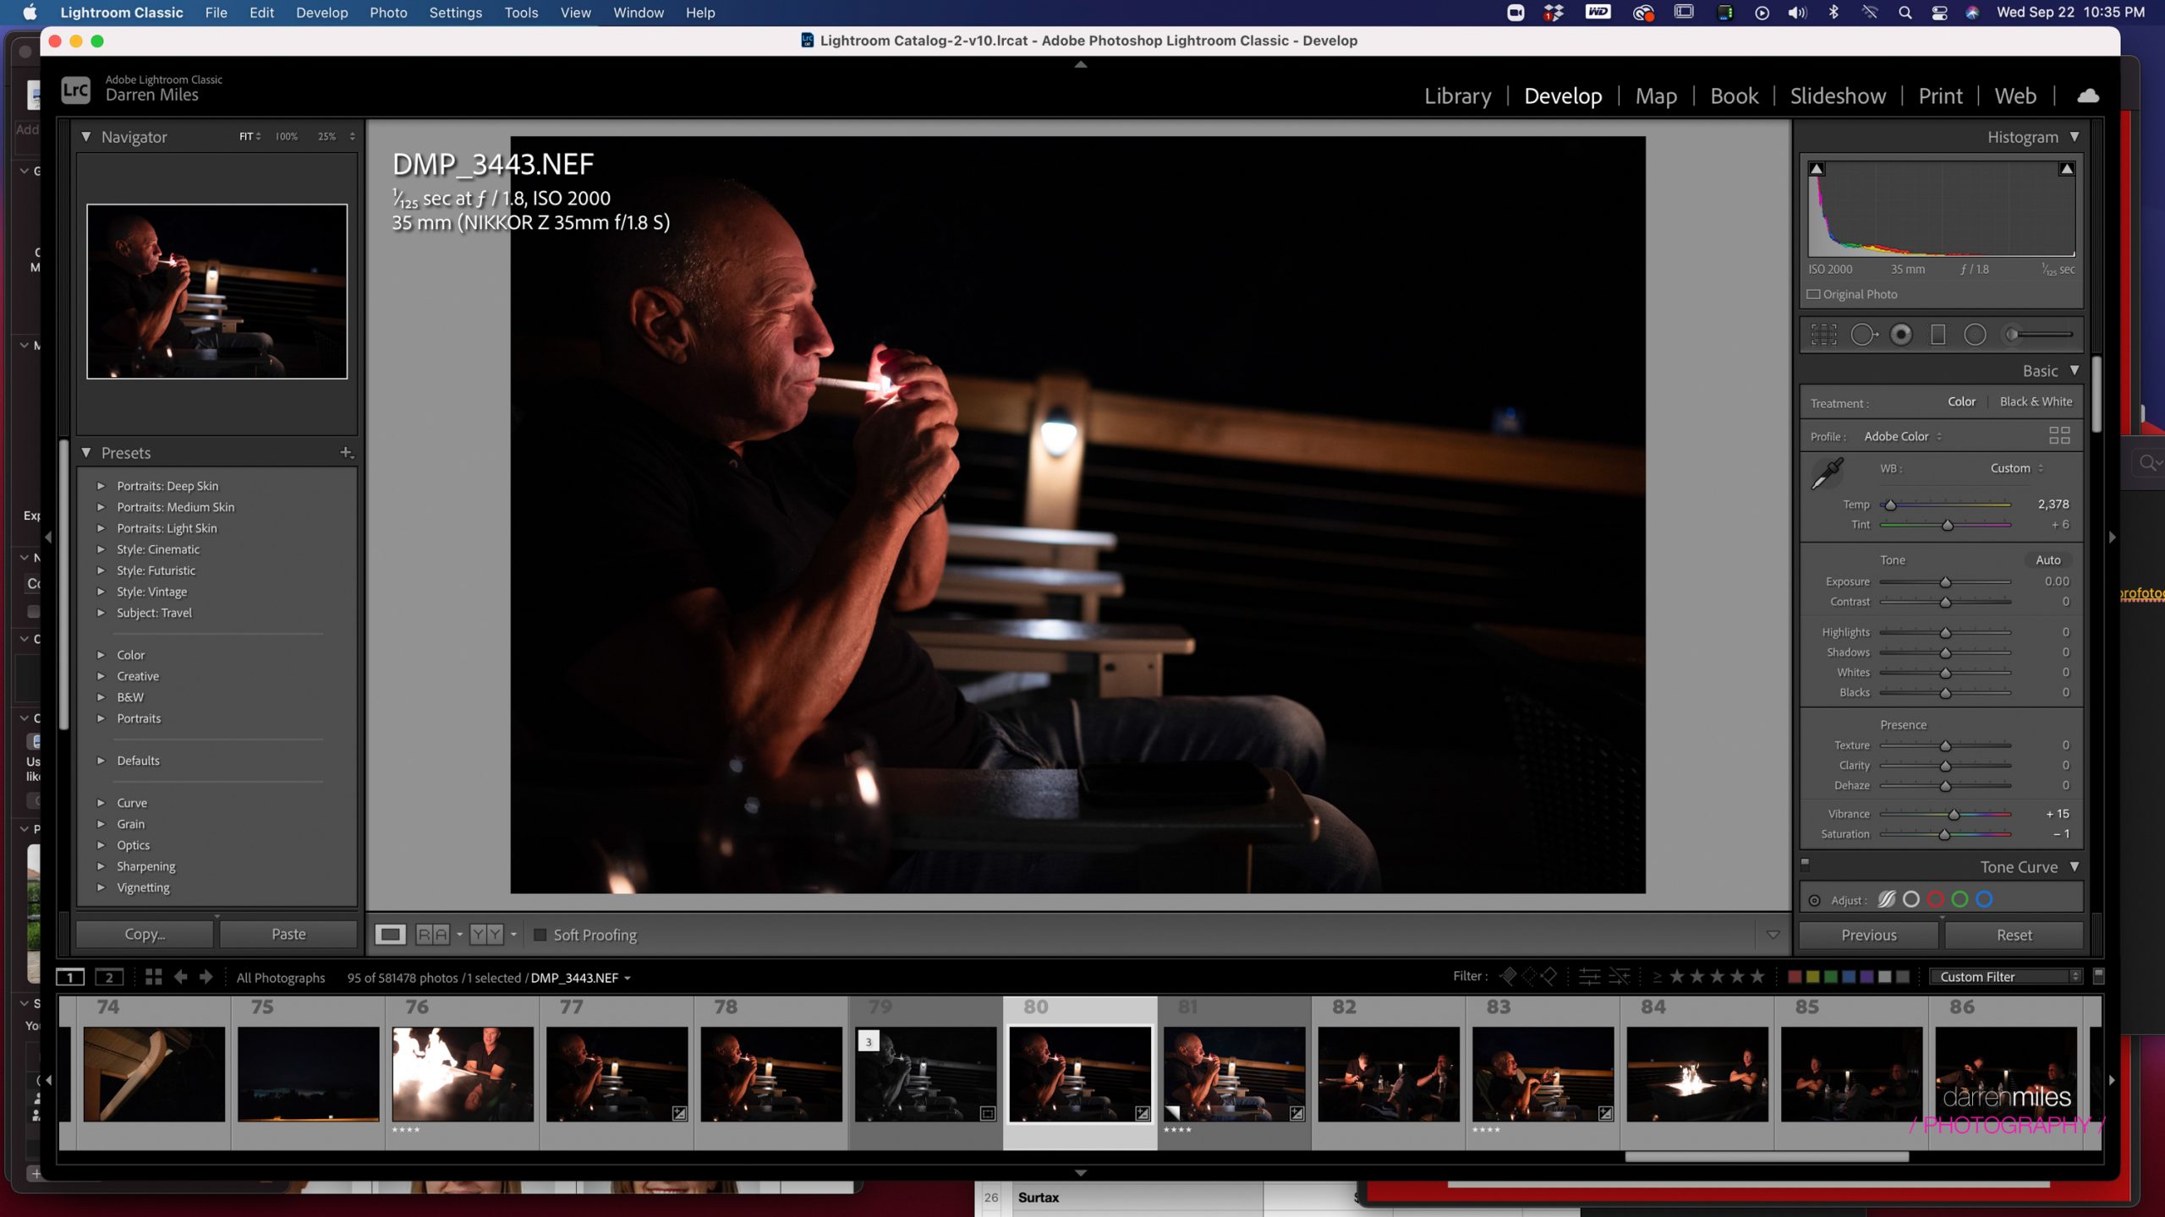Open the Custom Filter dropdown
Viewport: 2165px width, 1217px height.
(2006, 977)
